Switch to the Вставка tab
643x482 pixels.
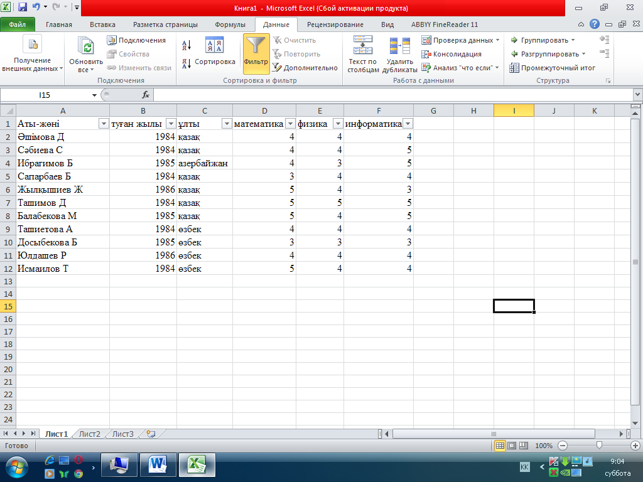[102, 24]
